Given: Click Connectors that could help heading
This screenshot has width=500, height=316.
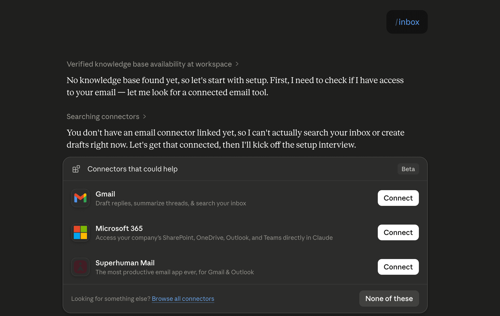Looking at the screenshot, I should (x=132, y=169).
